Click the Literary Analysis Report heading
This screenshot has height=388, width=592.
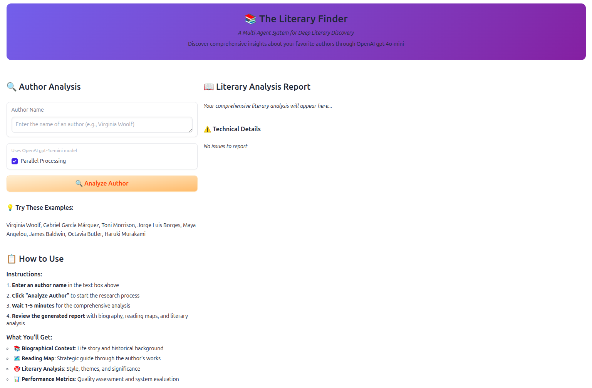pos(263,87)
